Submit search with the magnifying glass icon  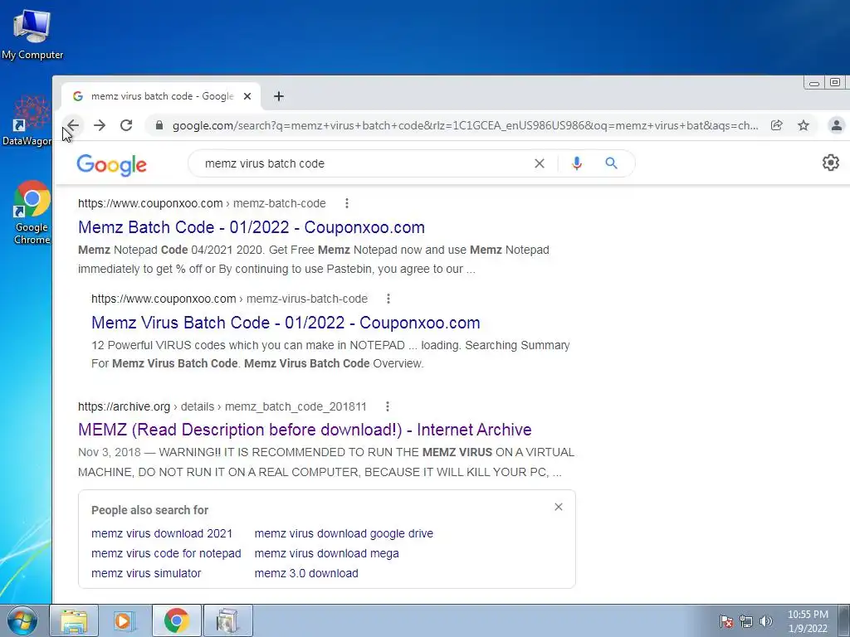coord(612,163)
